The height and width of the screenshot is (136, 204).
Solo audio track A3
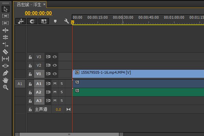62,101
